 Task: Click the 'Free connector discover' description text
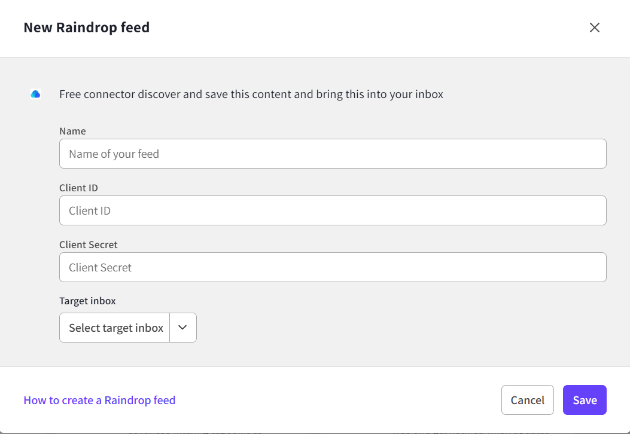pos(251,94)
